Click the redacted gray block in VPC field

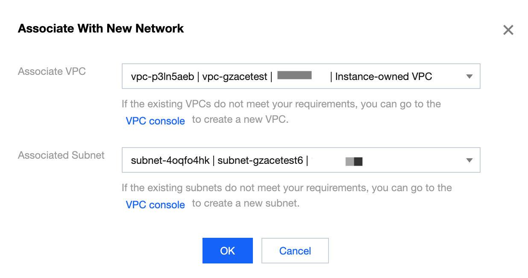click(x=294, y=76)
